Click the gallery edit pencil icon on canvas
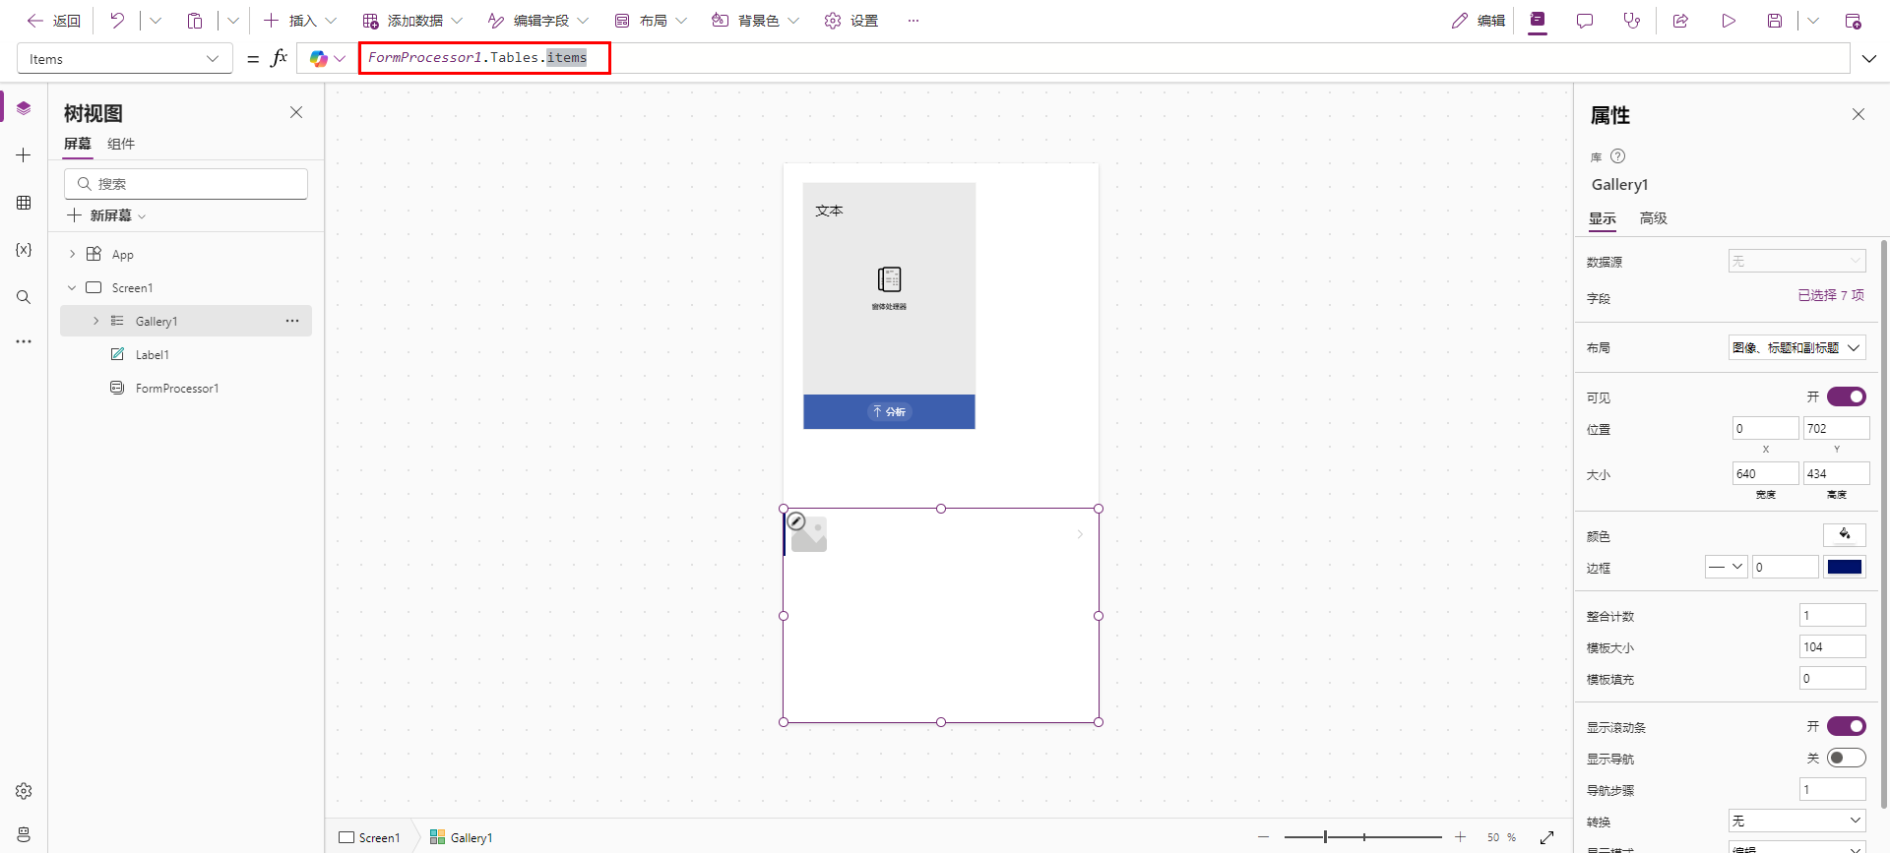Image resolution: width=1890 pixels, height=853 pixels. [x=796, y=521]
